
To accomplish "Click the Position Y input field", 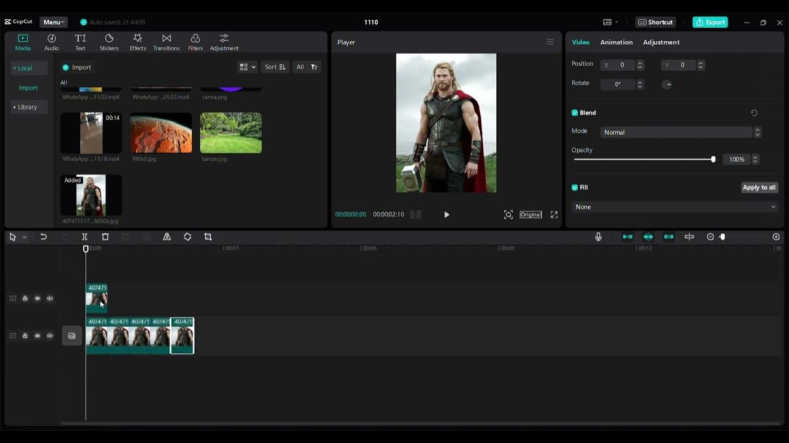I will tap(678, 65).
